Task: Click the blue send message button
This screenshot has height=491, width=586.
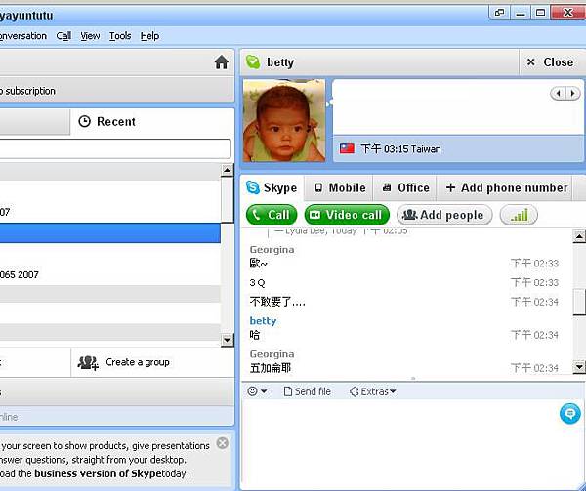Action: (x=570, y=414)
